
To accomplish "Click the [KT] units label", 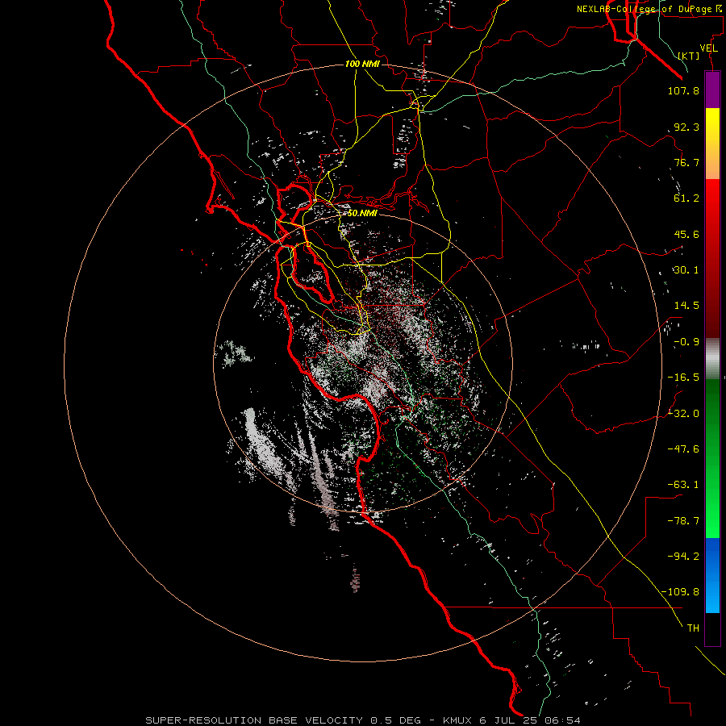I will pyautogui.click(x=689, y=56).
